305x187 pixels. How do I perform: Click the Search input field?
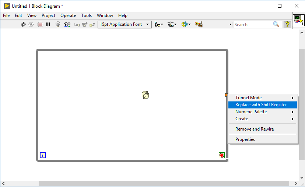[253, 25]
